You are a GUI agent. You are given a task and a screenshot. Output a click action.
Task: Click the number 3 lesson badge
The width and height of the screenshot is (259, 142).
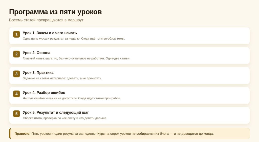16,74
